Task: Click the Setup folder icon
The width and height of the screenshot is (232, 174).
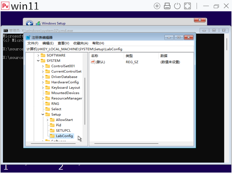Action: coord(48,114)
